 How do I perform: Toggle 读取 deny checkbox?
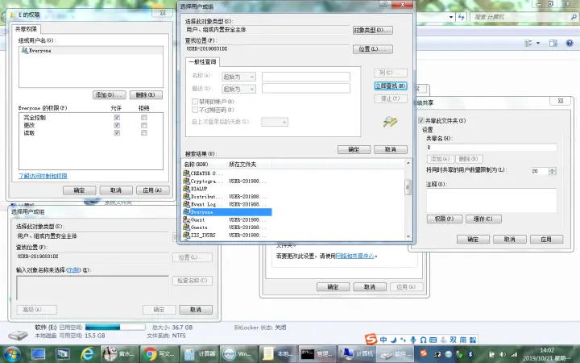pos(144,132)
